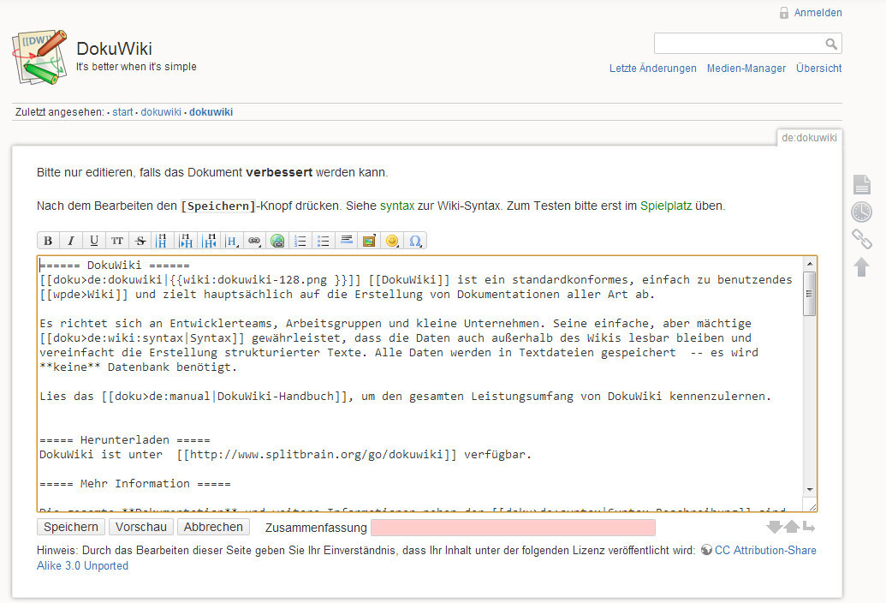Place cursor in wiki text editor area
The height and width of the screenshot is (603, 886).
click(x=420, y=384)
